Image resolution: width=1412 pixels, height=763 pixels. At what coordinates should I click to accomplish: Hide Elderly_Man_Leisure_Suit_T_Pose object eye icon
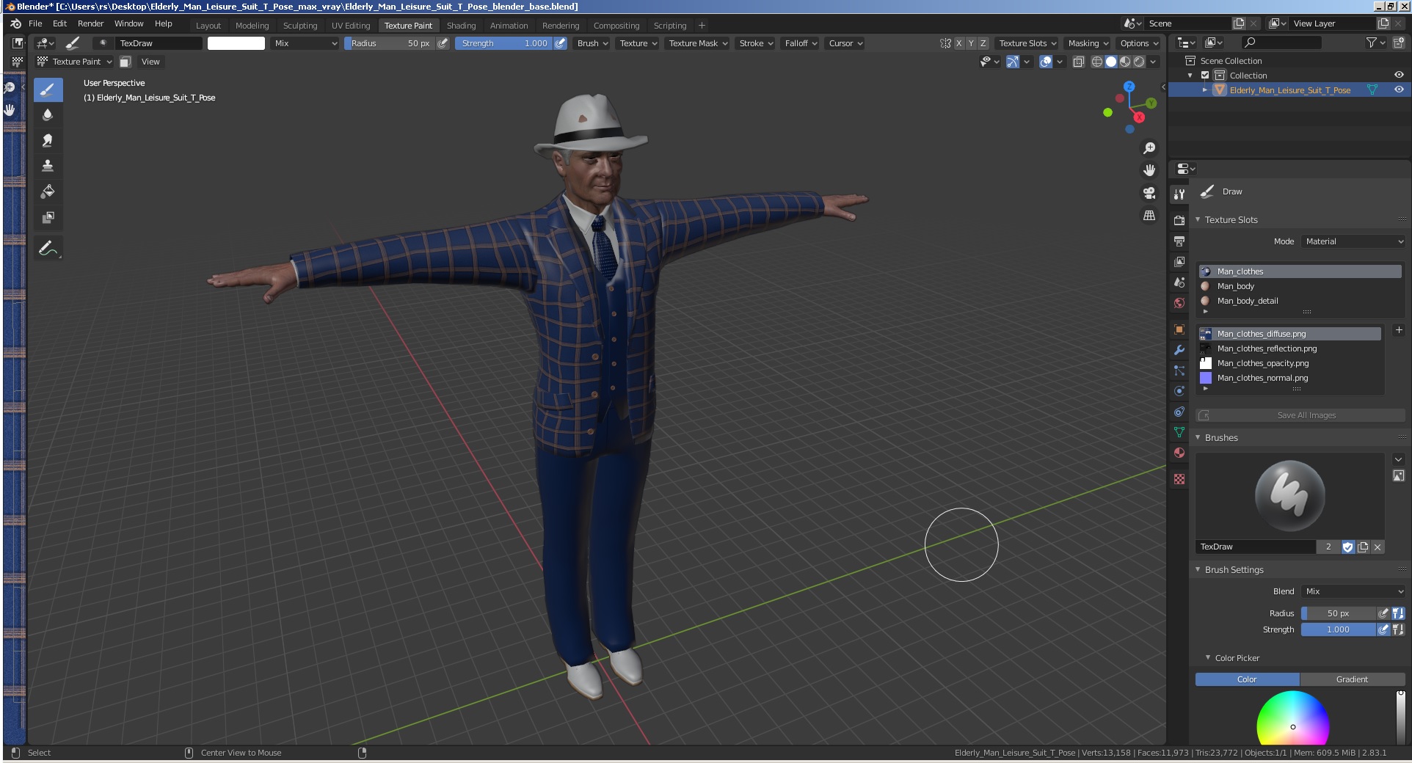(1399, 90)
